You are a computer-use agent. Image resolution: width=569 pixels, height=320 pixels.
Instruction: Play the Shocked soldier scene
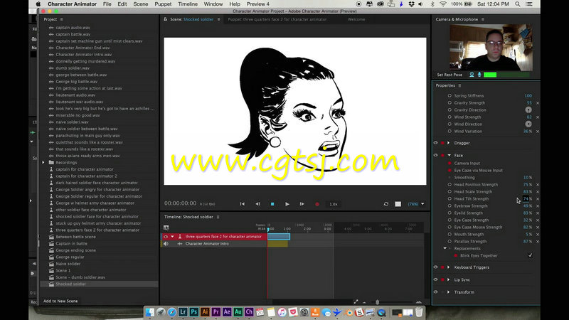click(287, 204)
